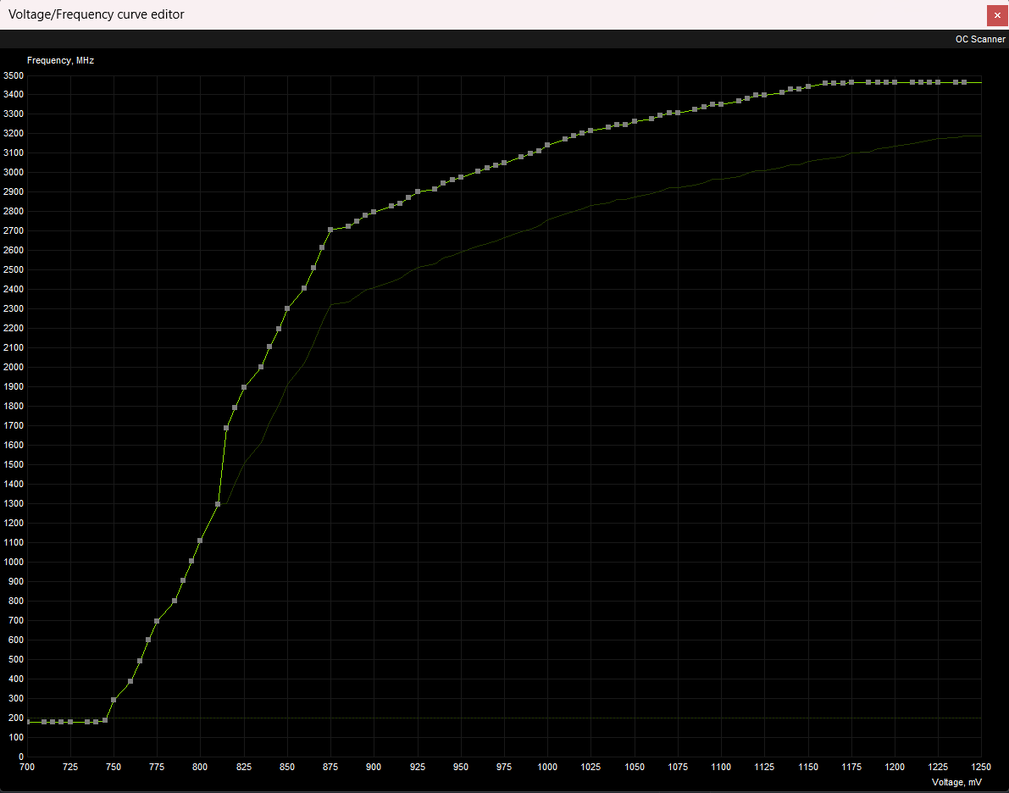Screen dimensions: 1009x793
Task: Select the 2700 MHz knee point at 875 mV
Action: click(x=330, y=229)
